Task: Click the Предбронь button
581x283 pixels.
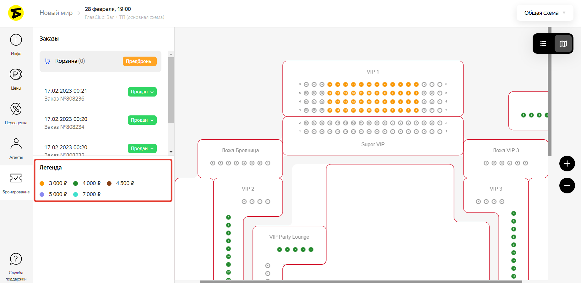Action: tap(140, 61)
